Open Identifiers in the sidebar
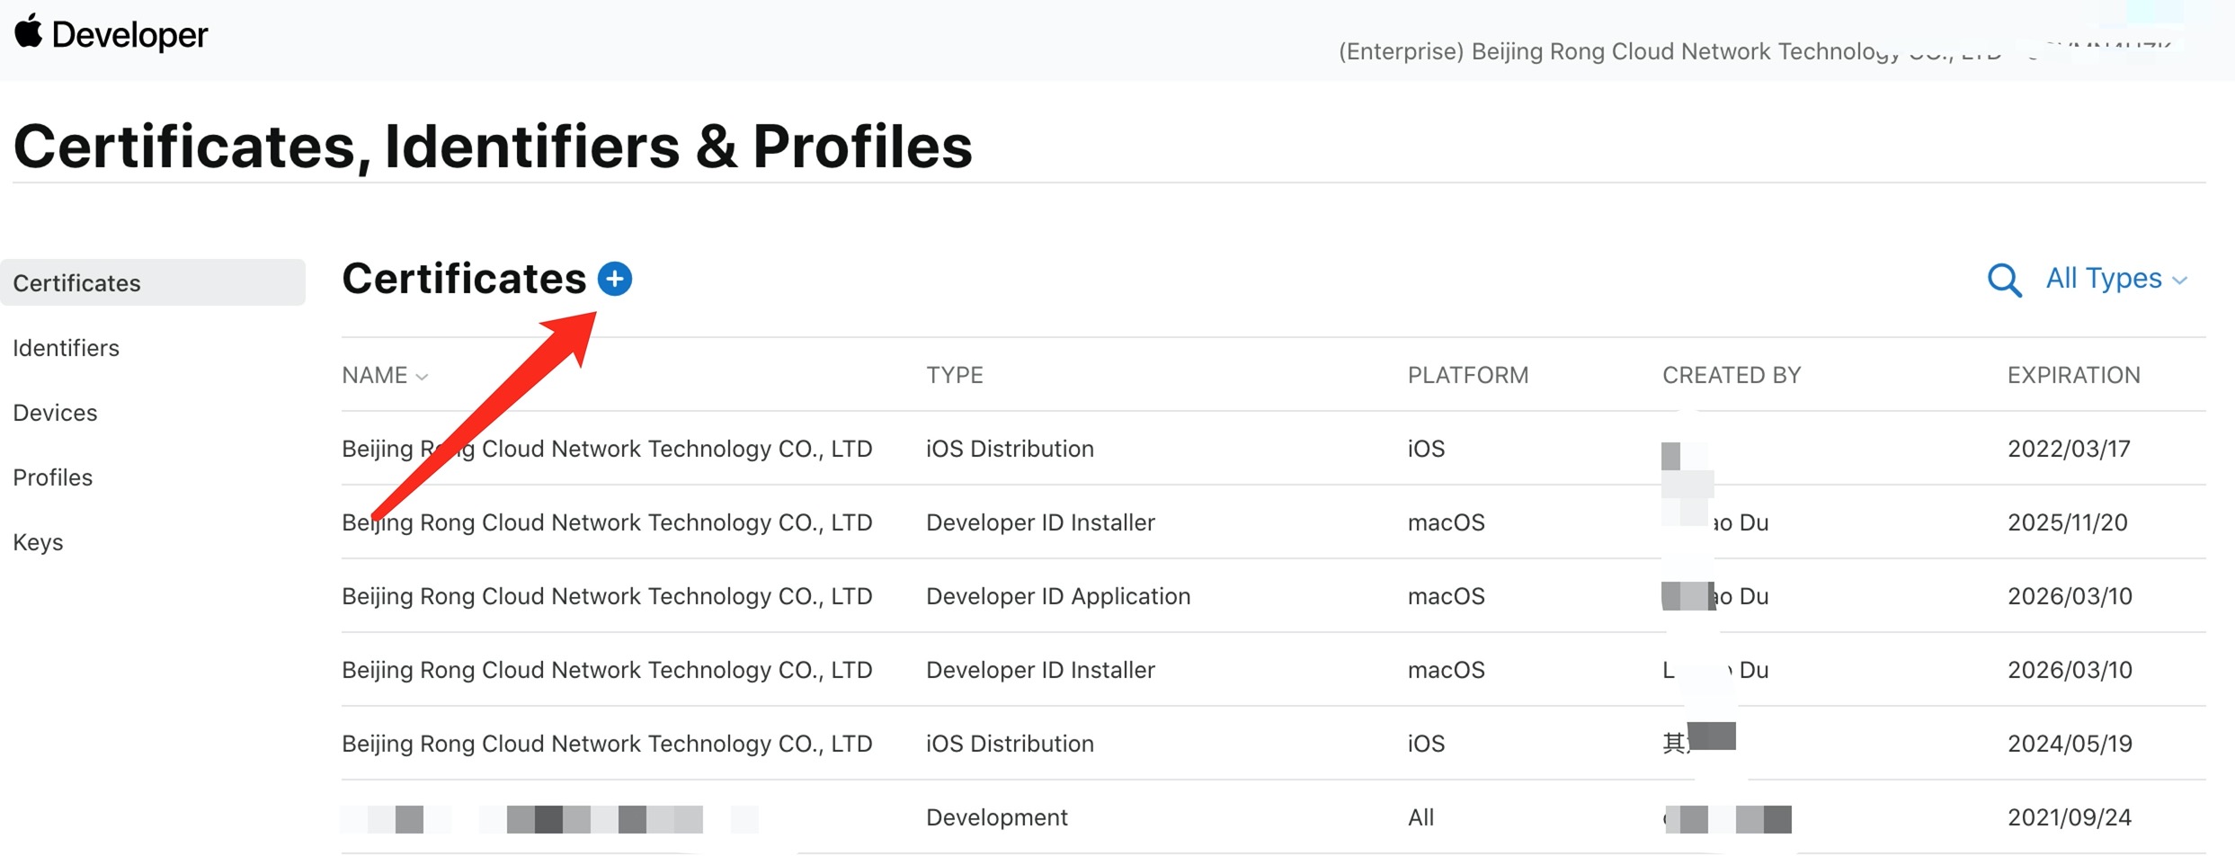The image size is (2235, 856). pos(66,348)
